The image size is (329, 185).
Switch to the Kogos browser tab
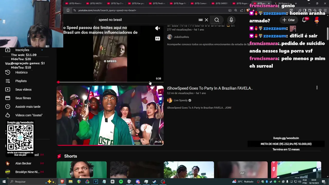pyautogui.click(x=241, y=3)
